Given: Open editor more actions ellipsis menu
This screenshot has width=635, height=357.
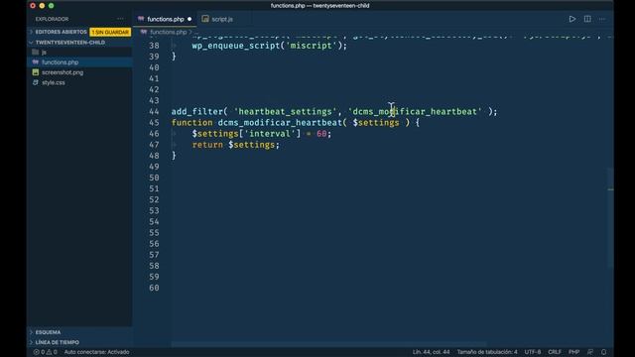Looking at the screenshot, I should coord(602,19).
